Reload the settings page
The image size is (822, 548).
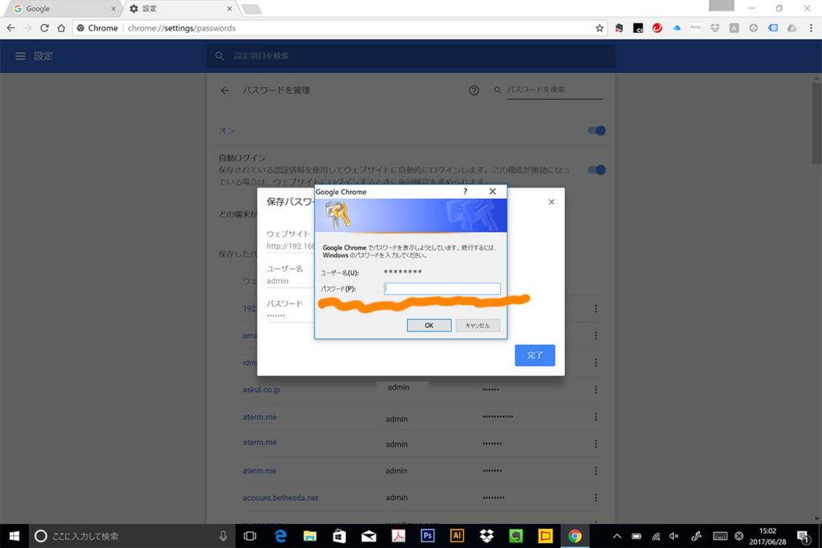coord(45,28)
